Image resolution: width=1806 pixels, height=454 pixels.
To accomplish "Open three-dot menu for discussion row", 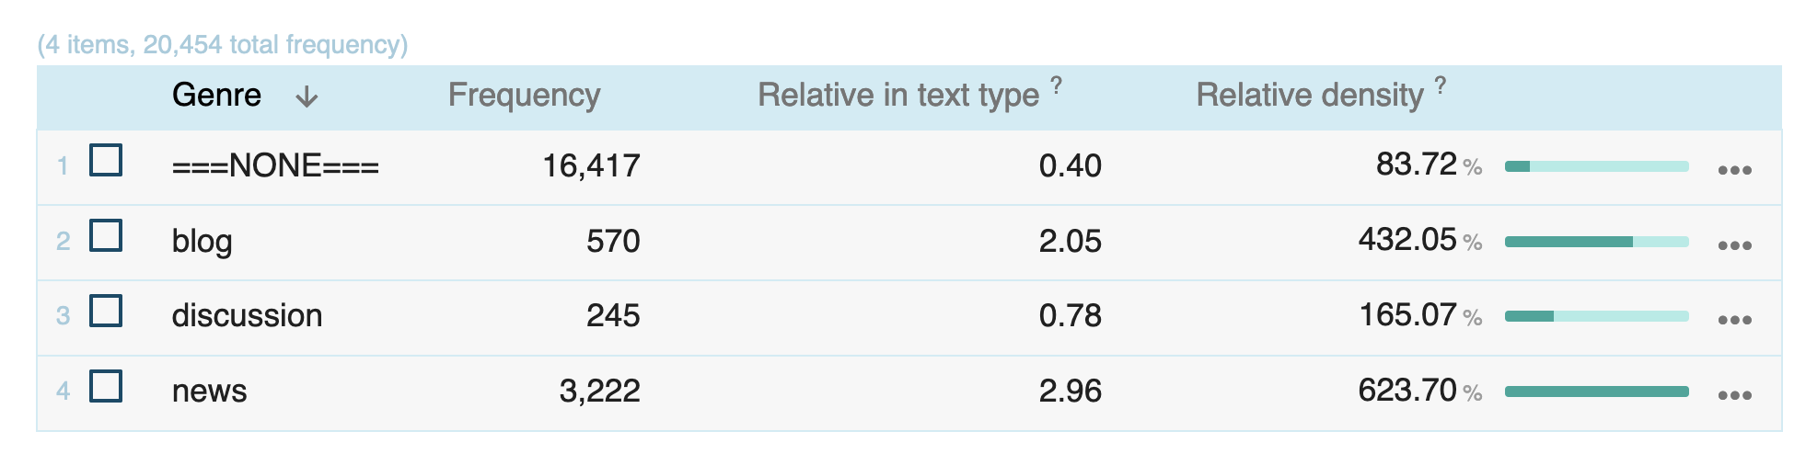I will 1734,320.
